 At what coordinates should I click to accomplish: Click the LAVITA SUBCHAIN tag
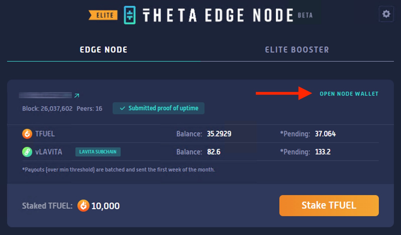(x=98, y=152)
